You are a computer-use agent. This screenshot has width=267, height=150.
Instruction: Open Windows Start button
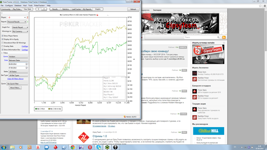[3, 147]
